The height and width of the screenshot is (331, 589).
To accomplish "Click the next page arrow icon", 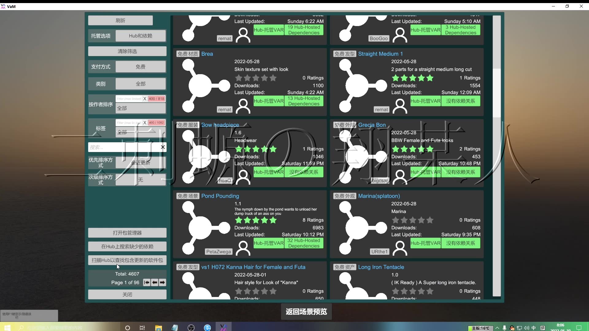I will pyautogui.click(x=162, y=282).
